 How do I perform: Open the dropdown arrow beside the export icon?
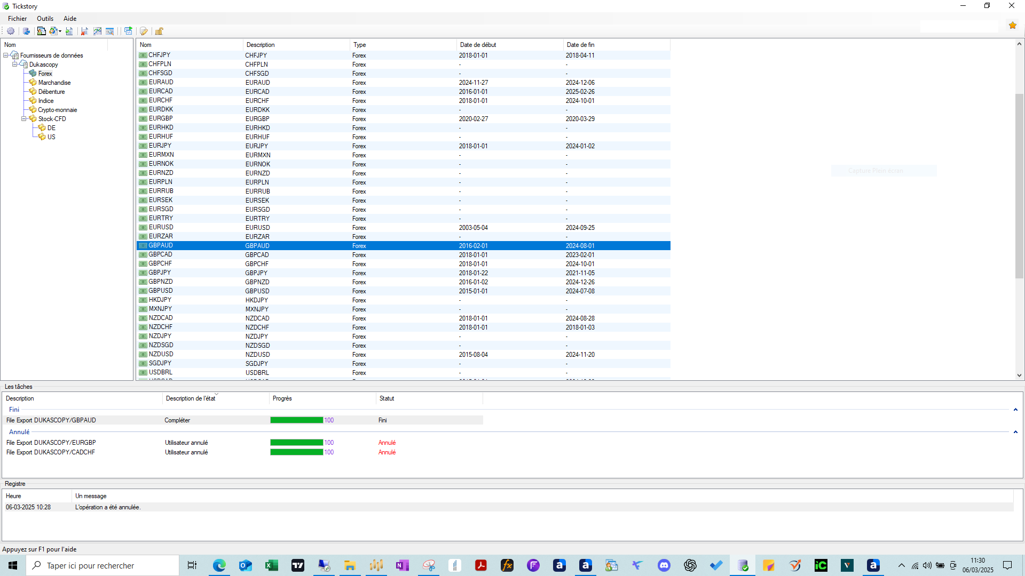[60, 31]
